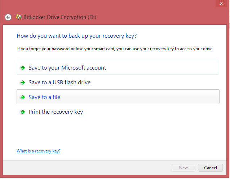
Task: Cancel the BitLocker wizard
Action: [210, 168]
